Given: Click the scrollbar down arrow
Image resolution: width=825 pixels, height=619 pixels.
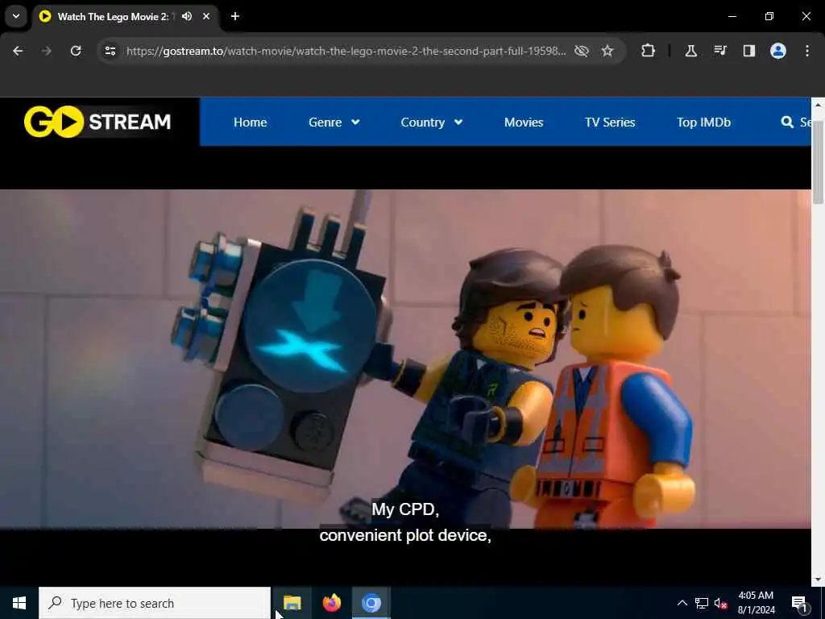Looking at the screenshot, I should click(818, 580).
